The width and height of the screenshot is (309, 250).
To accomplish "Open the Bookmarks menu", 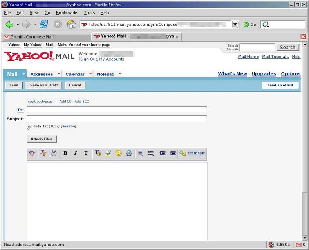I will tap(67, 13).
